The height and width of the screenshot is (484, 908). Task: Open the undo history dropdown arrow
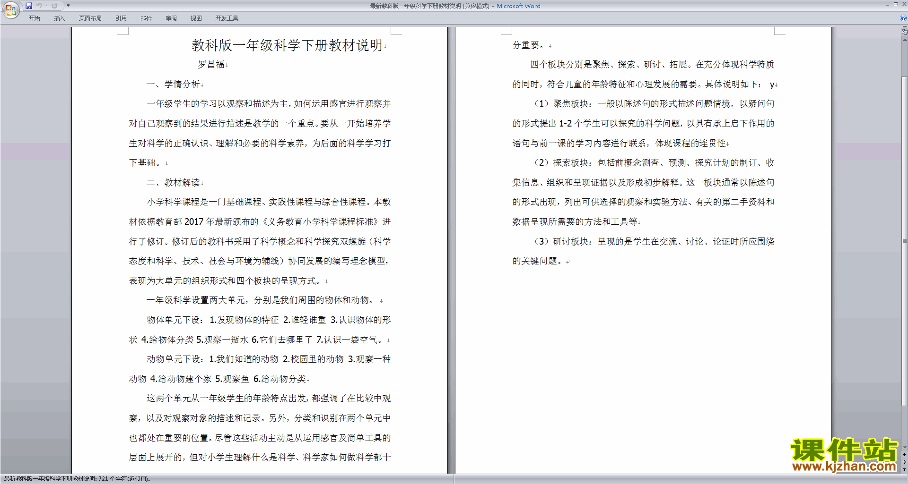46,6
